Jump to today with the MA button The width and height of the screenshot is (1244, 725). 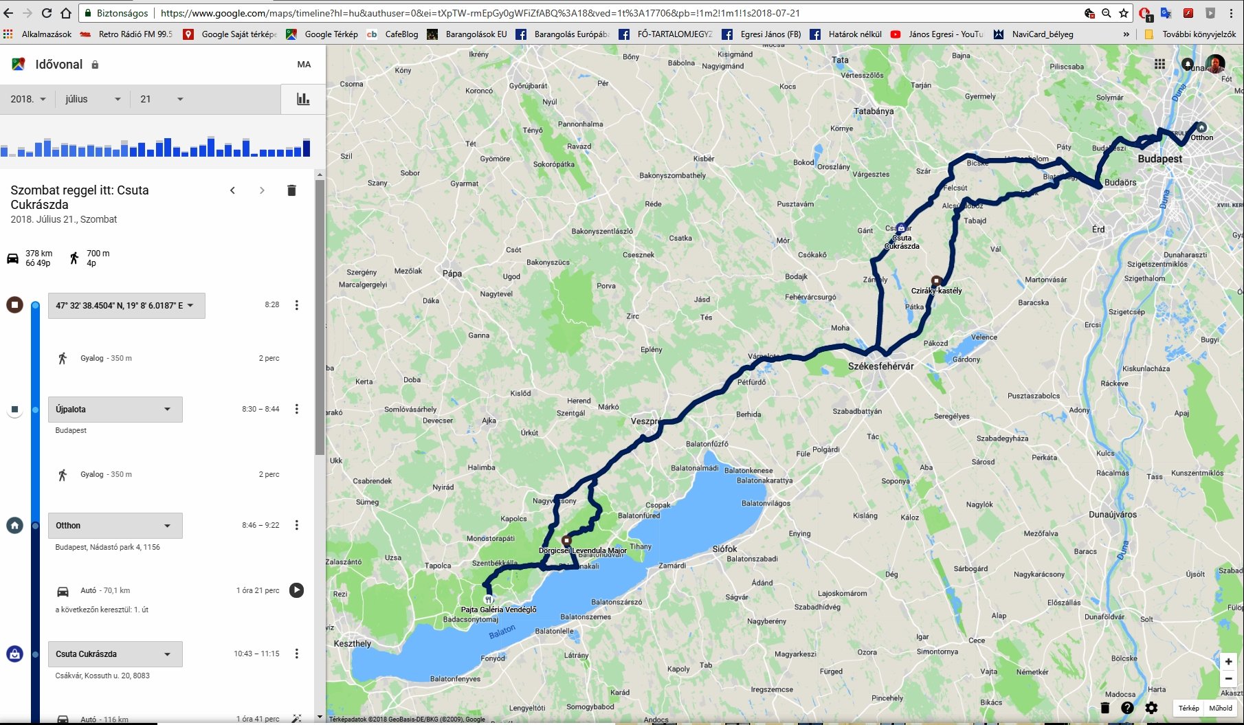coord(304,65)
